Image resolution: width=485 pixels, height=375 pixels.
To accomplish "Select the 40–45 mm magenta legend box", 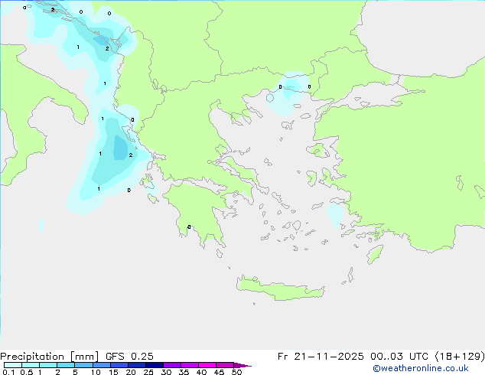I will pos(207,365).
